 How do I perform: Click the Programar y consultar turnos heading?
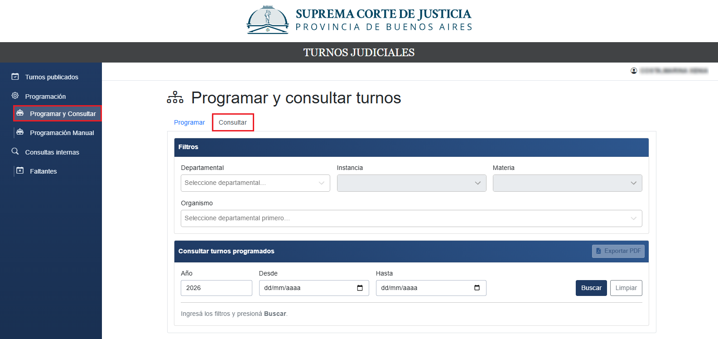point(296,98)
